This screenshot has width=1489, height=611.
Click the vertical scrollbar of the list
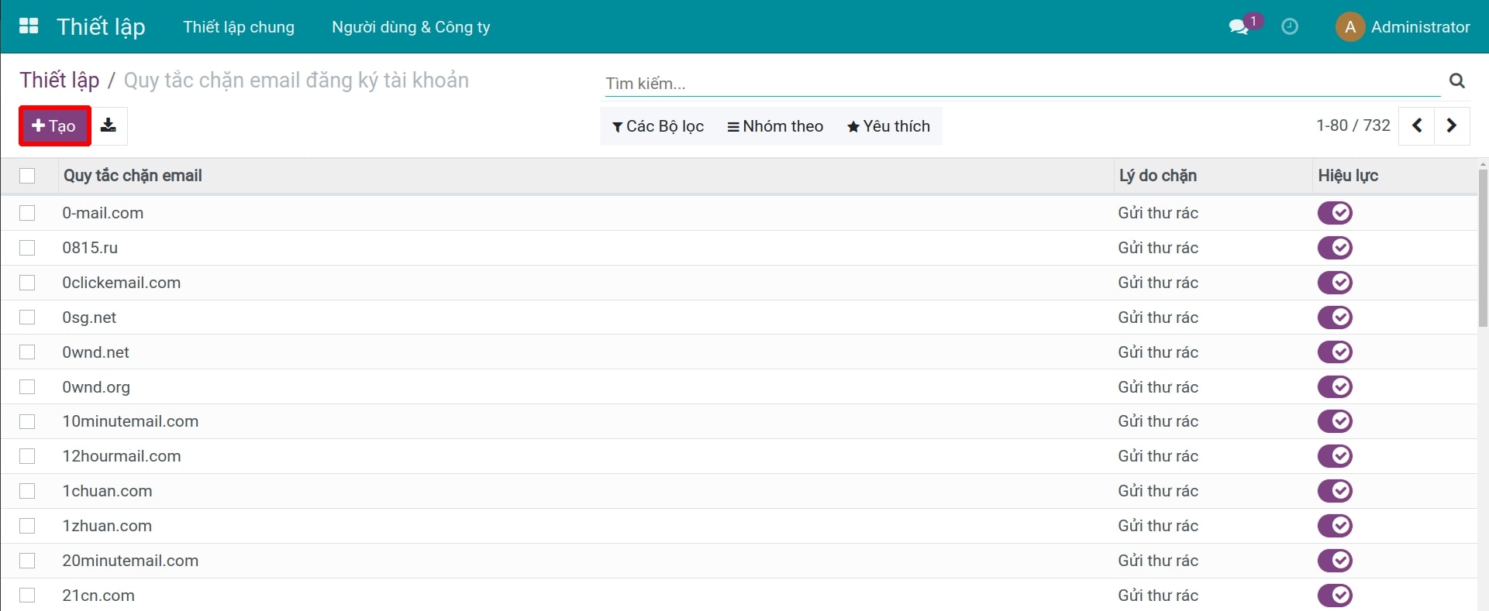coord(1483,248)
